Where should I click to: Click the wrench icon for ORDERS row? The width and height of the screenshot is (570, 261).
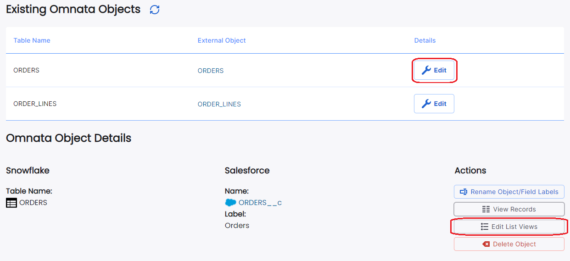tap(426, 70)
